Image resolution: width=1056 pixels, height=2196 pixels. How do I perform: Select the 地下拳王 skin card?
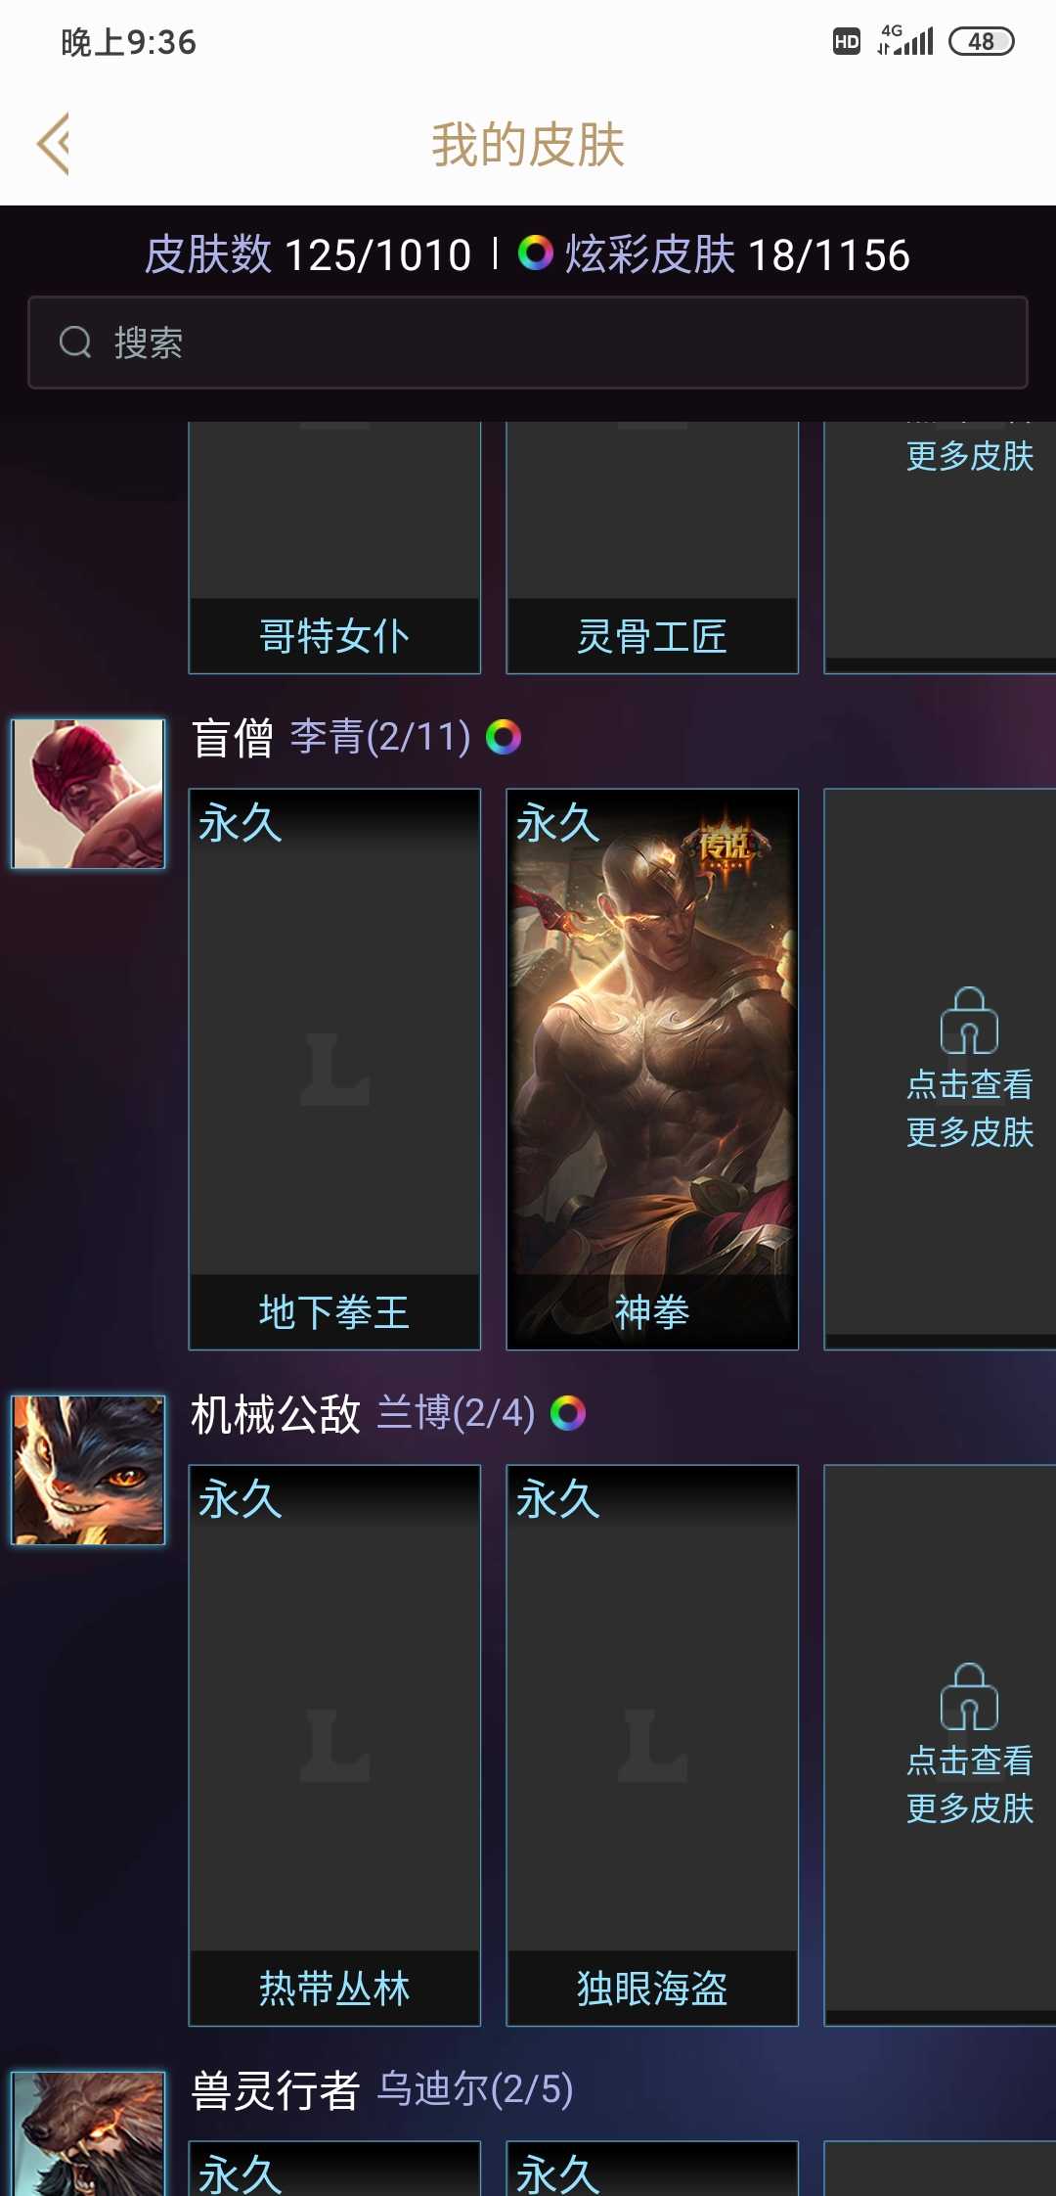pos(334,1069)
